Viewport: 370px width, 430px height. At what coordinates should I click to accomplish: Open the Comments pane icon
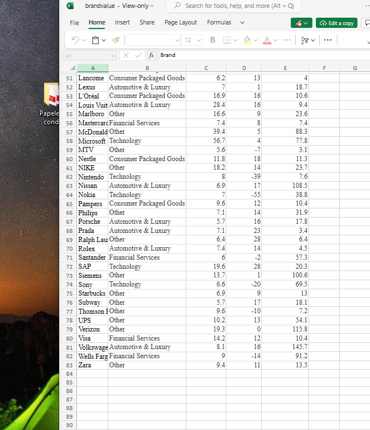[x=366, y=23]
